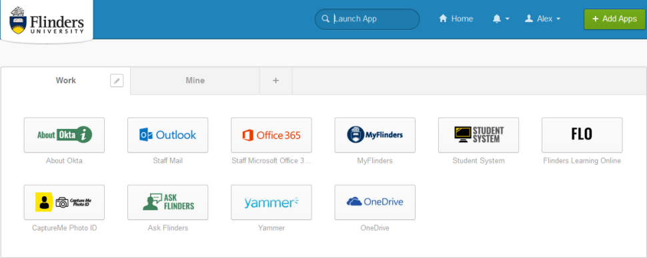
Task: Open the Office 365 app tile
Action: point(271,135)
